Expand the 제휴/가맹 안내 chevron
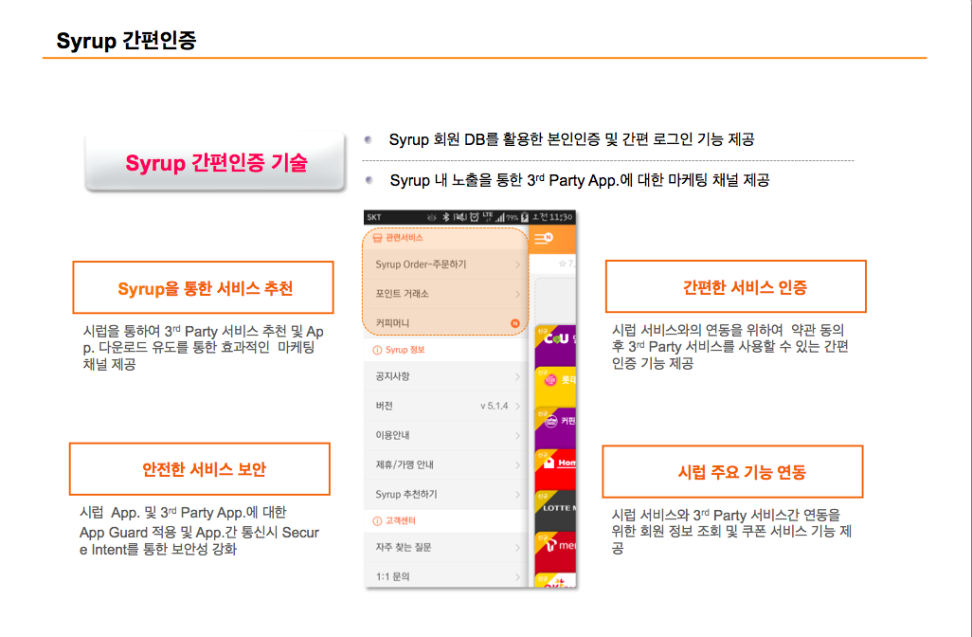Screen dimensions: 972x637 (x=517, y=465)
